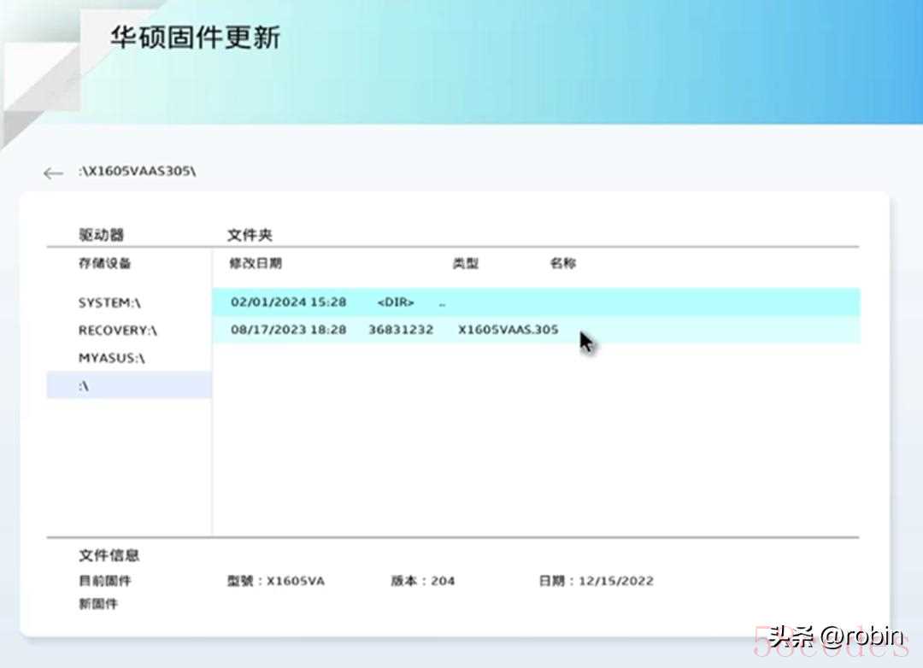Image resolution: width=923 pixels, height=668 pixels.
Task: Click the current path :\X1605VAAS305\ text
Action: [x=137, y=172]
